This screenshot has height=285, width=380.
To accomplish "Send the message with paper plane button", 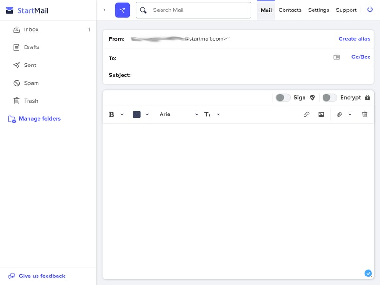I will pyautogui.click(x=123, y=10).
